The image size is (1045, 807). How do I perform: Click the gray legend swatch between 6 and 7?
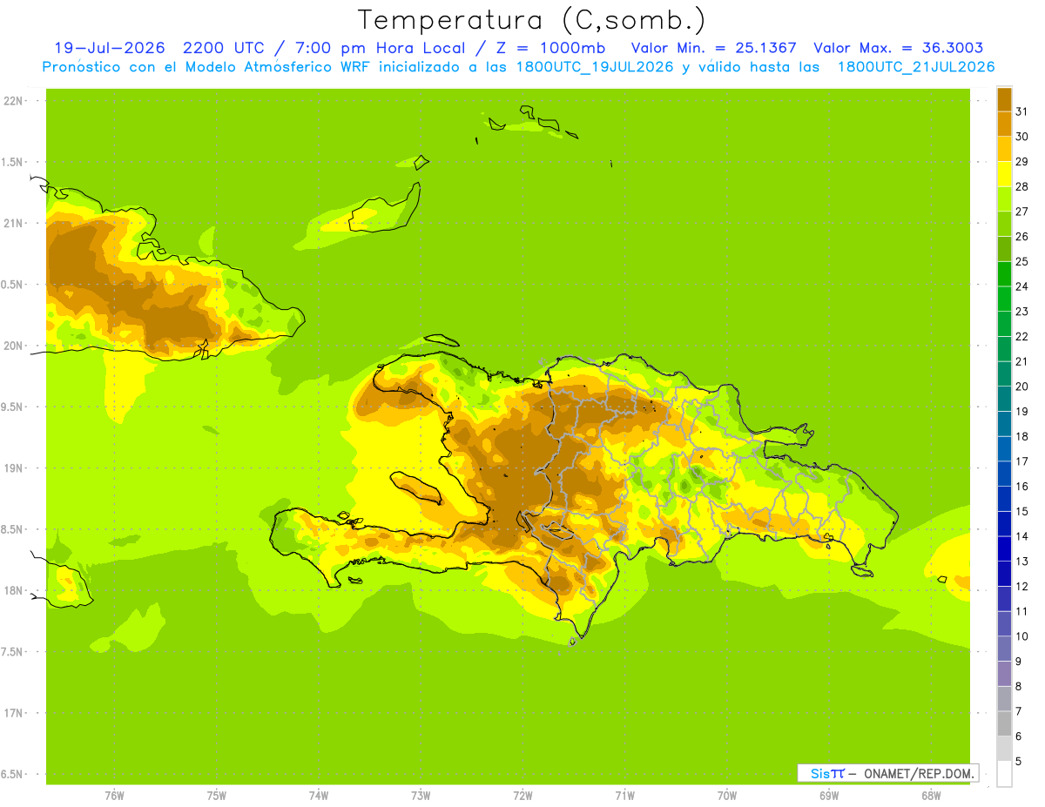click(x=1004, y=723)
